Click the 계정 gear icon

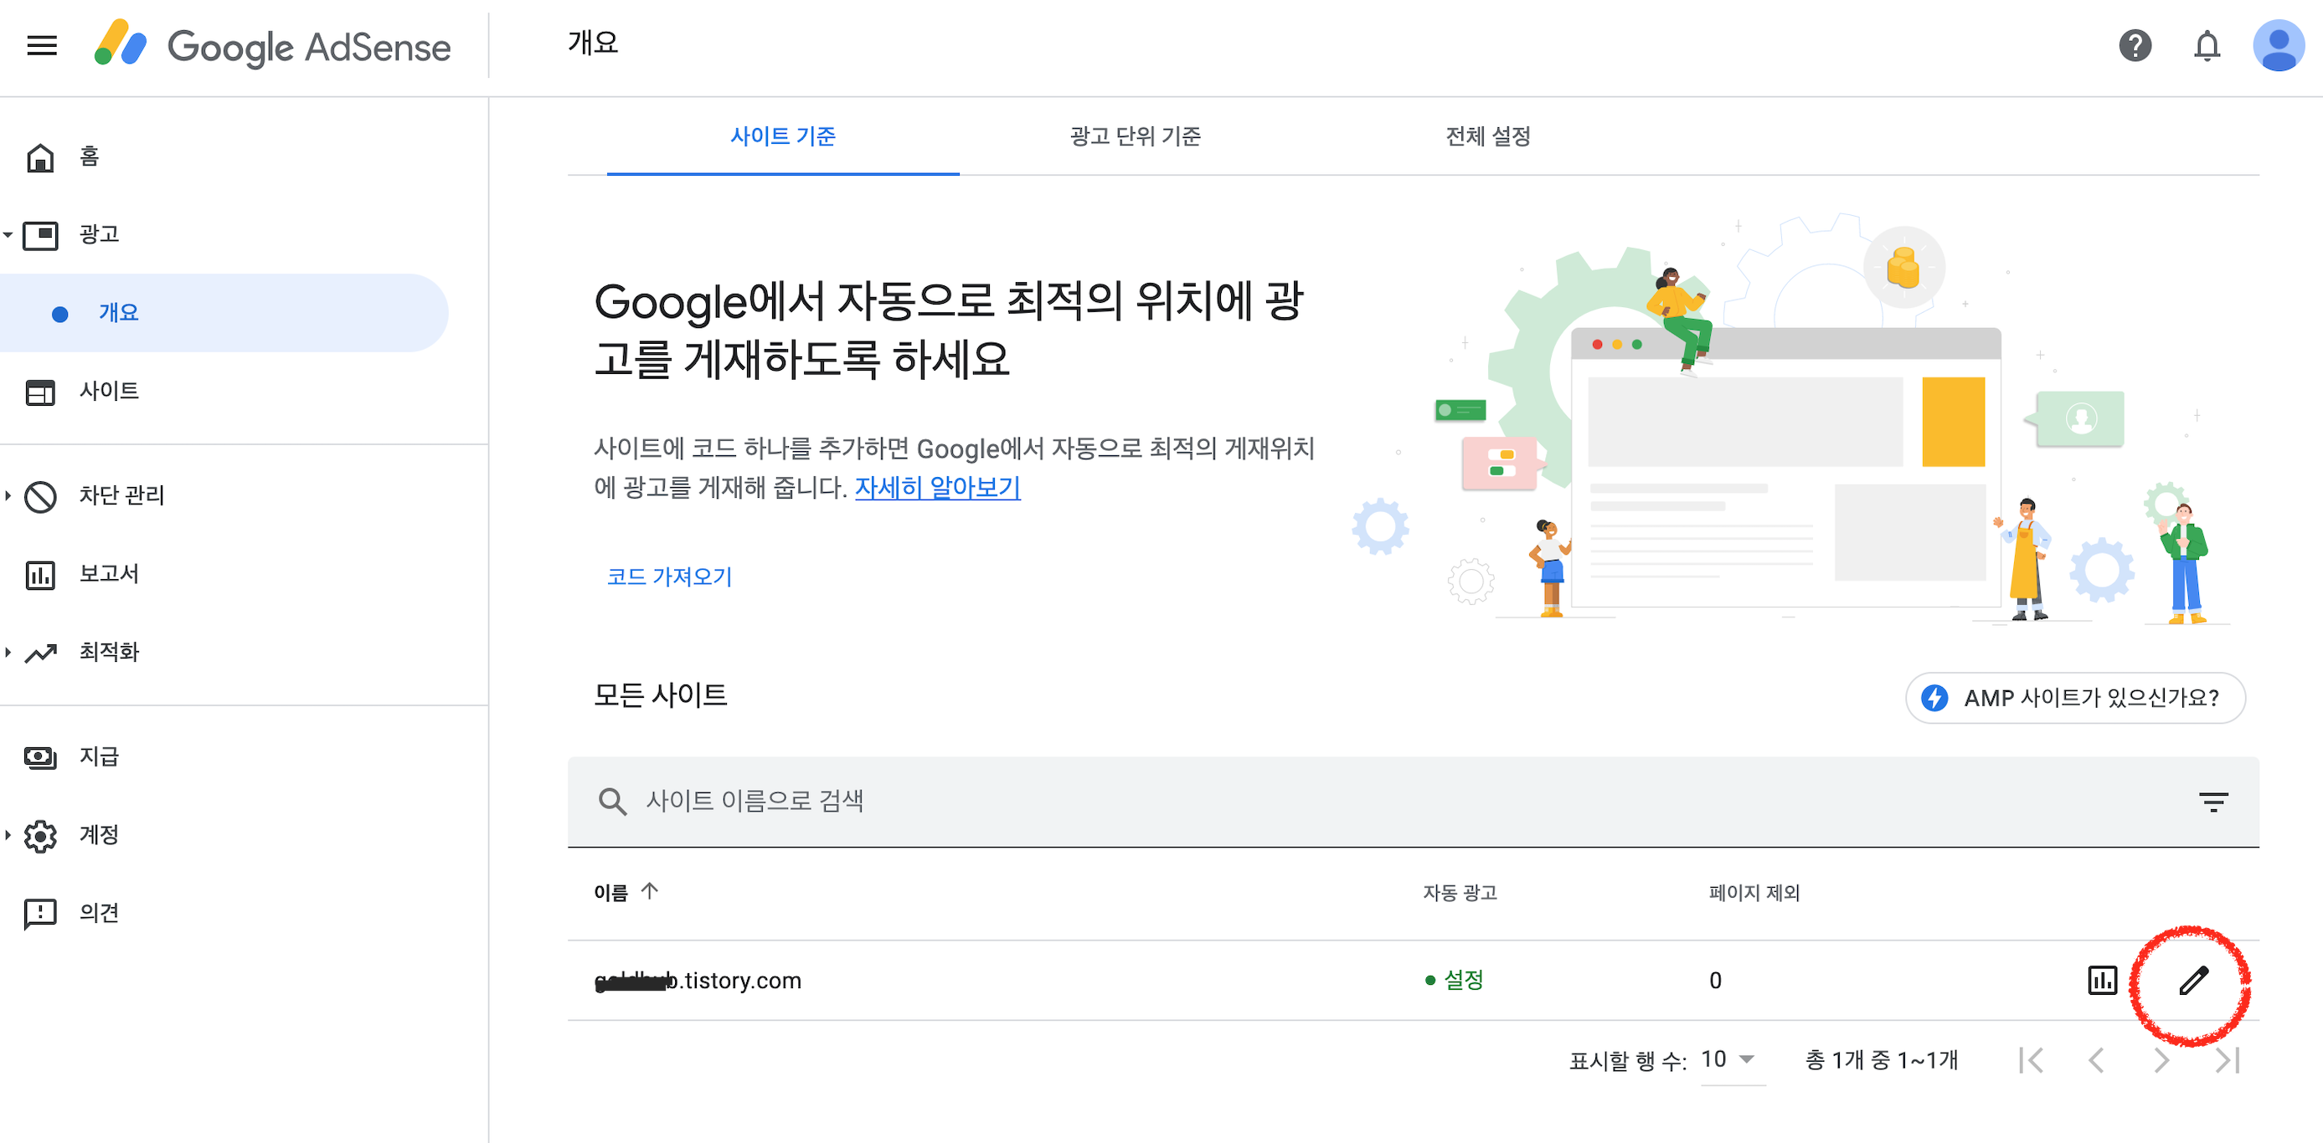click(x=40, y=836)
